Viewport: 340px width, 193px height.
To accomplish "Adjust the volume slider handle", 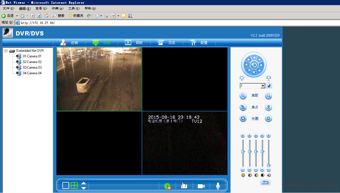I will (x=269, y=165).
